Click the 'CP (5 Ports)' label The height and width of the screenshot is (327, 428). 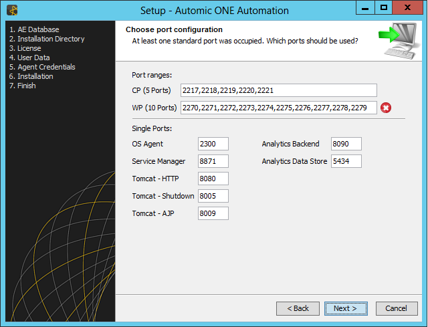click(x=152, y=90)
